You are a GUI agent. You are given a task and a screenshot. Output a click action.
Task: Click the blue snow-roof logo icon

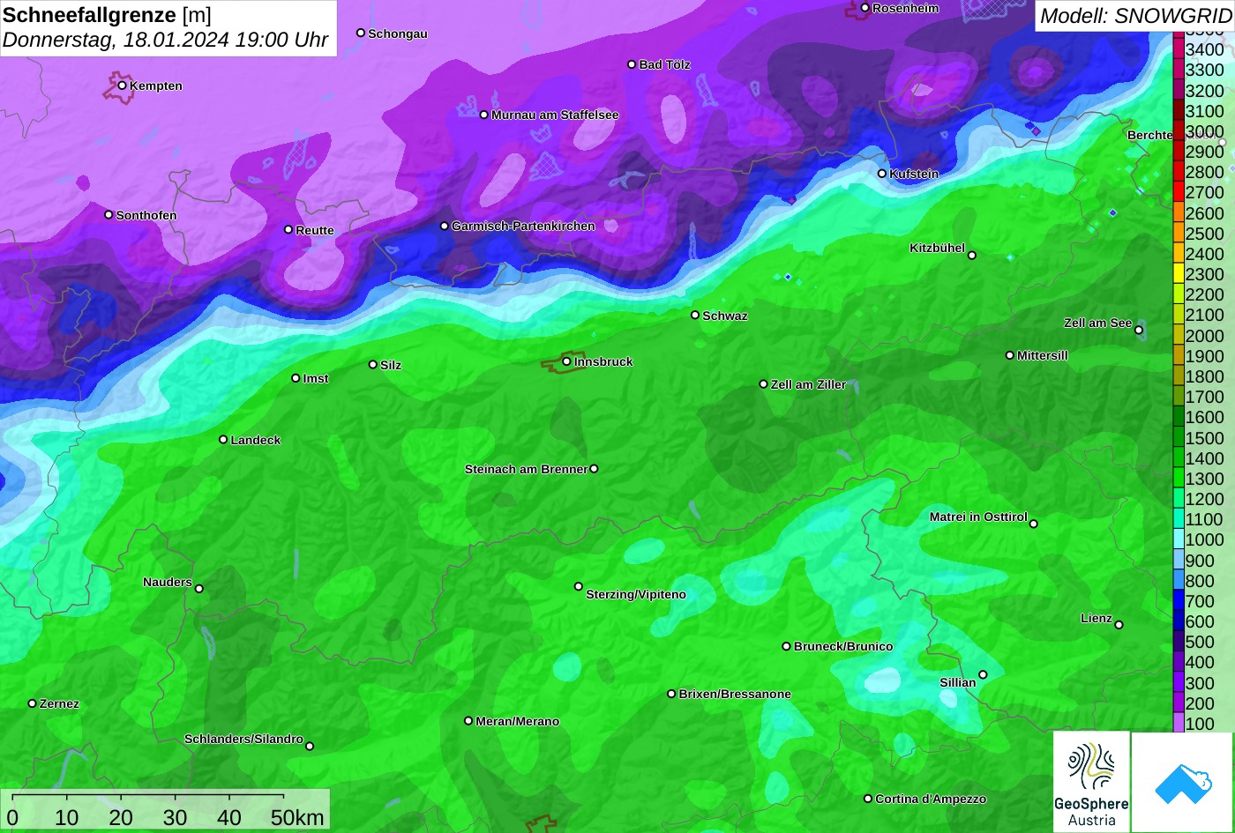point(1182,782)
